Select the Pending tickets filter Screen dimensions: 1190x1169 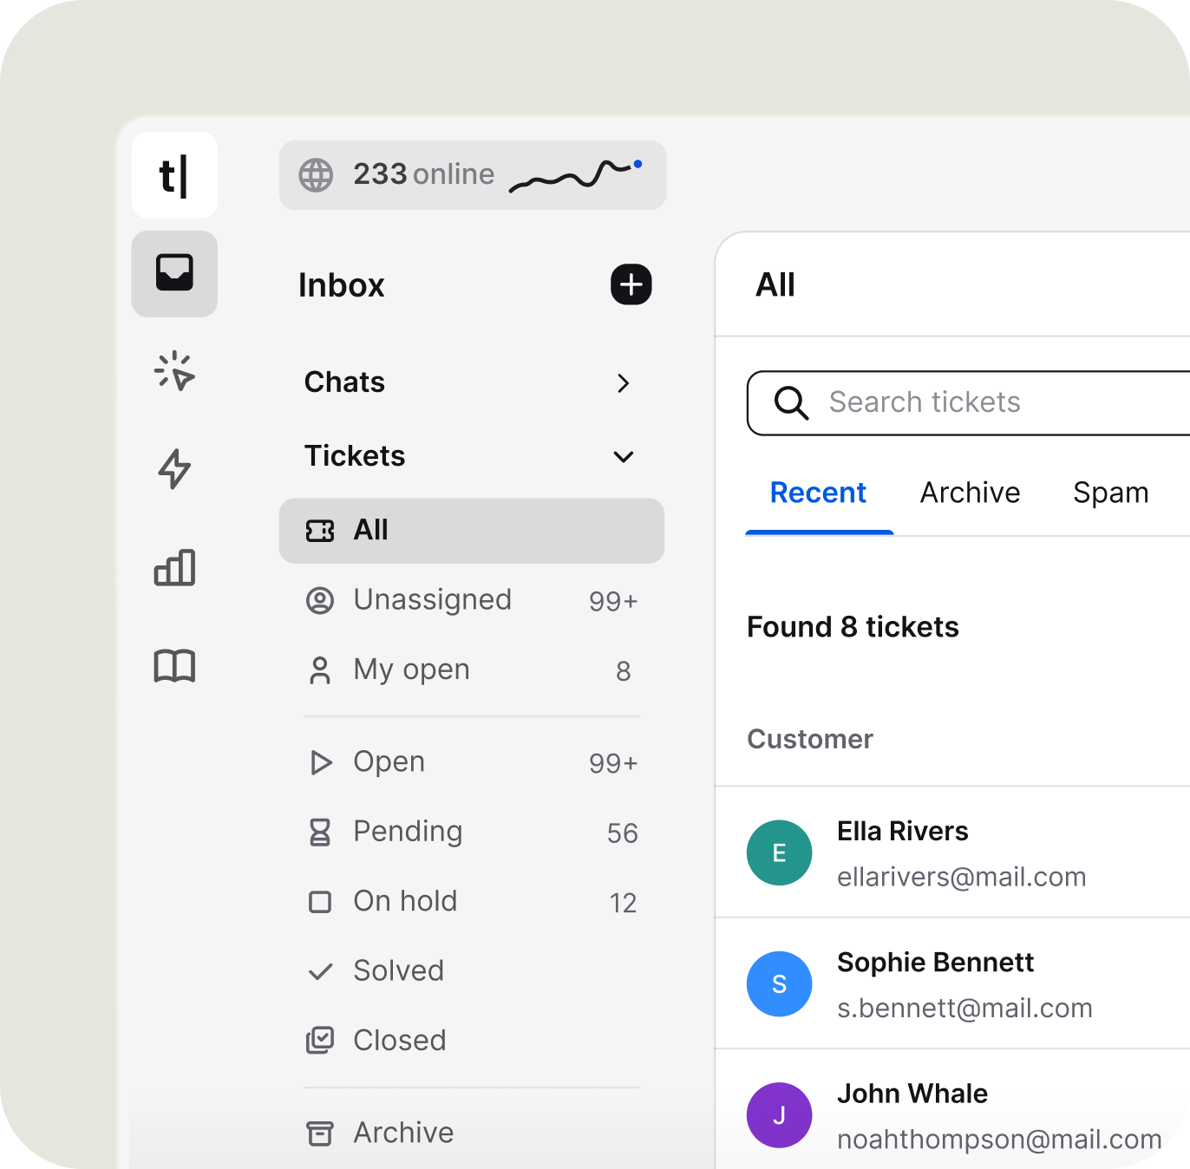pyautogui.click(x=472, y=833)
